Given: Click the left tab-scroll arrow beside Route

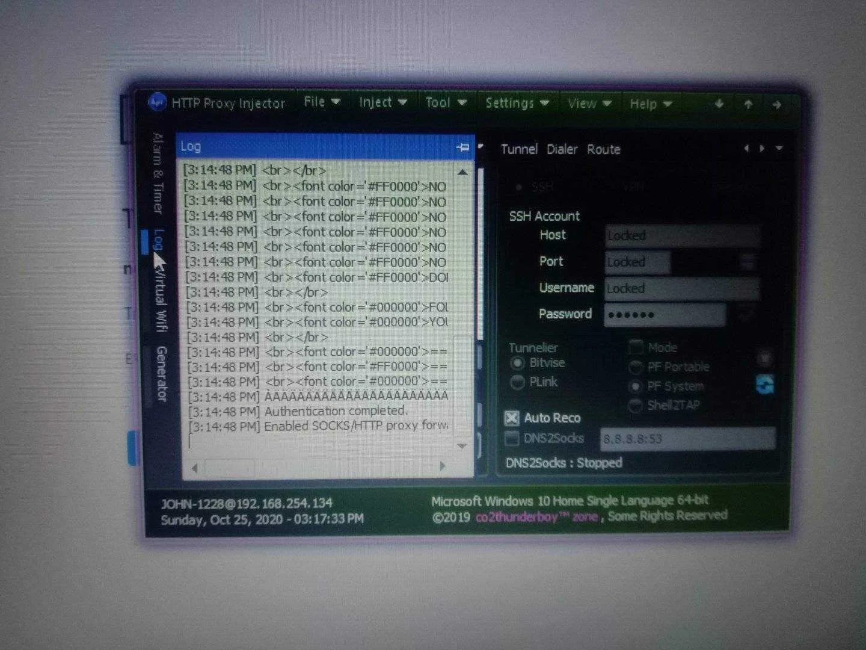Looking at the screenshot, I should coord(746,148).
